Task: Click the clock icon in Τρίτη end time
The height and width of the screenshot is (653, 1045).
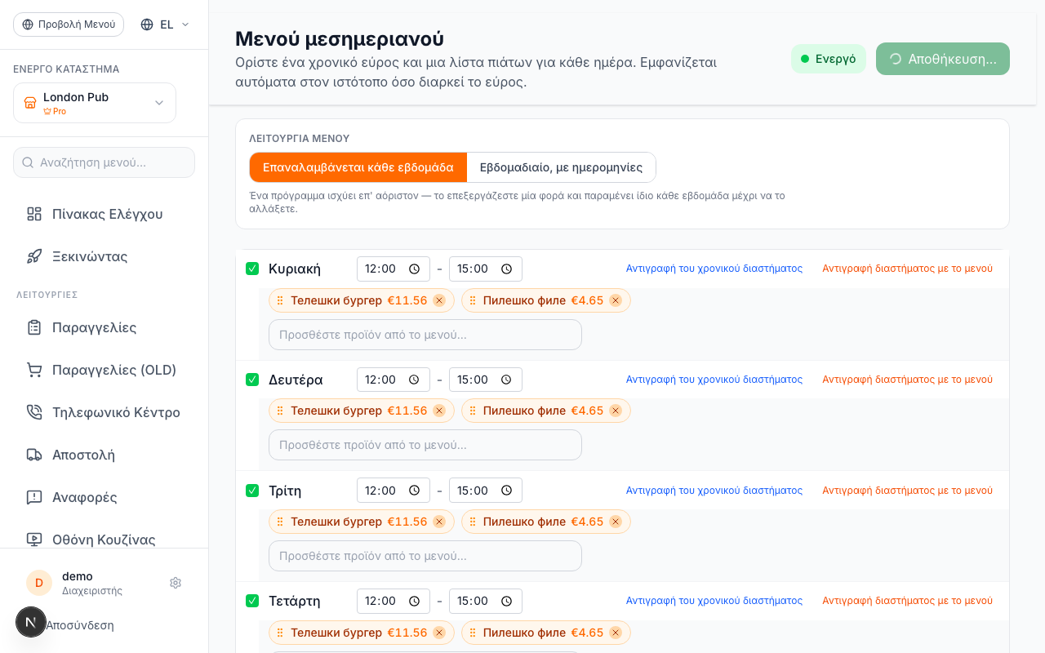Action: (506, 491)
